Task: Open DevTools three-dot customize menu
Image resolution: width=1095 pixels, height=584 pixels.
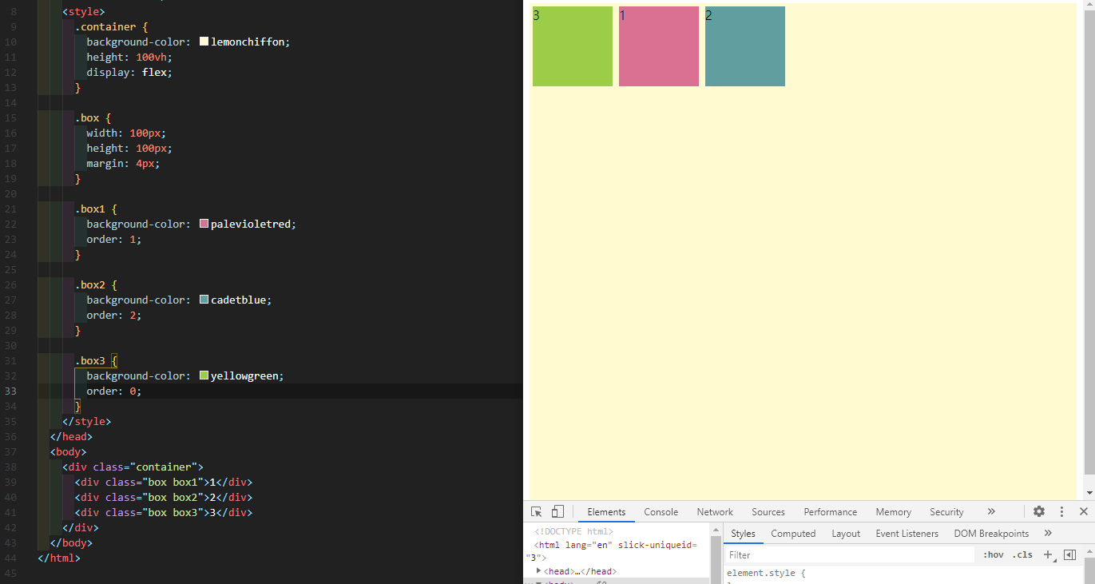Action: (x=1061, y=512)
